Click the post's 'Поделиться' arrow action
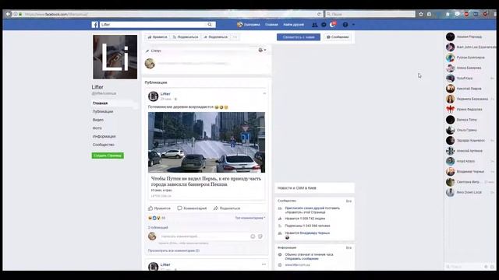The height and width of the screenshot is (280, 499). point(227,208)
